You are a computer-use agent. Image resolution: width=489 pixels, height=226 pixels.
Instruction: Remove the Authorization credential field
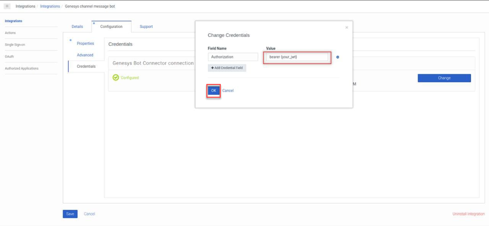click(x=337, y=56)
